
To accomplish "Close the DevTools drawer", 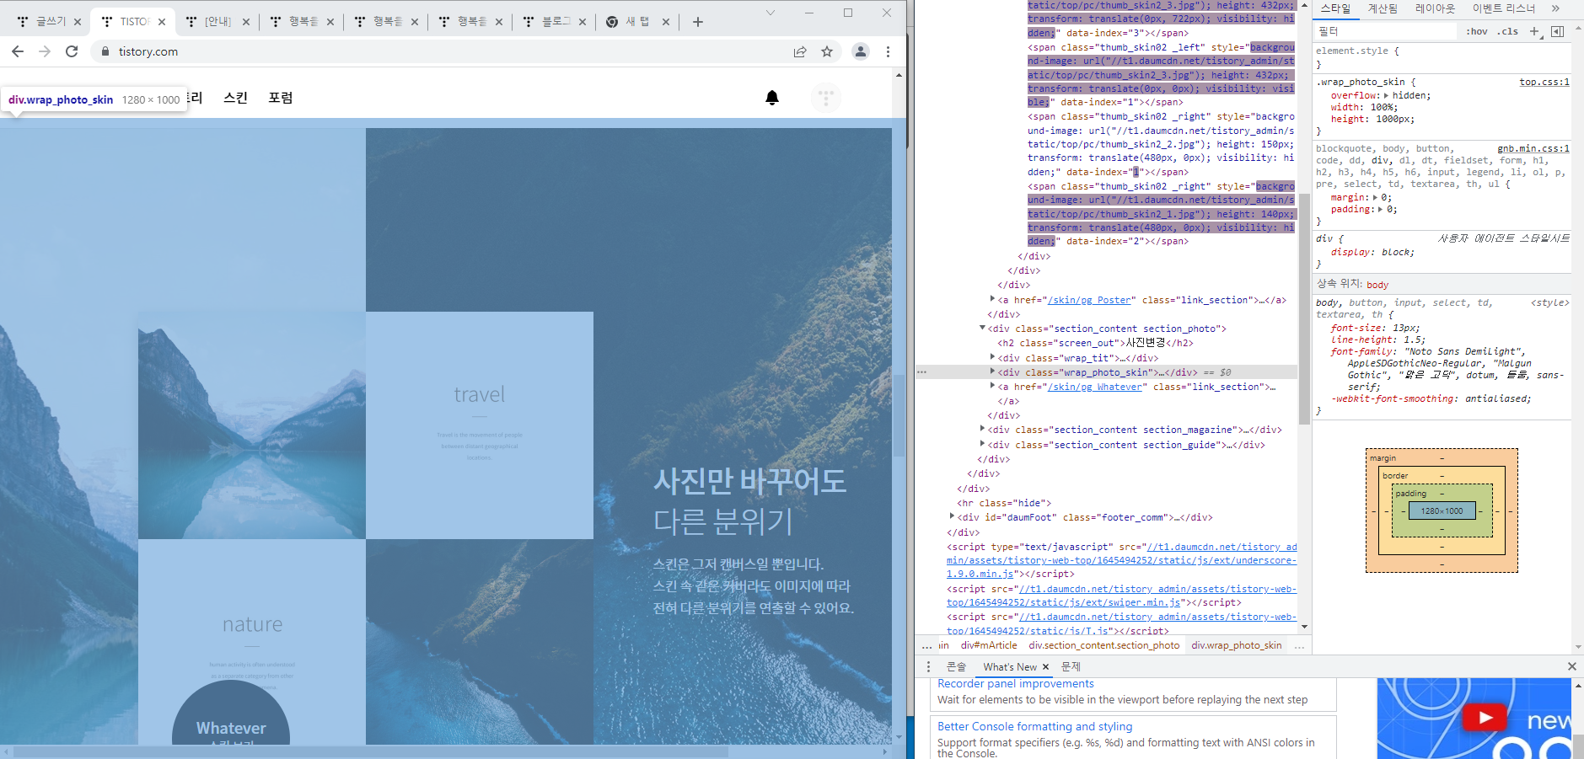I will (x=1571, y=666).
